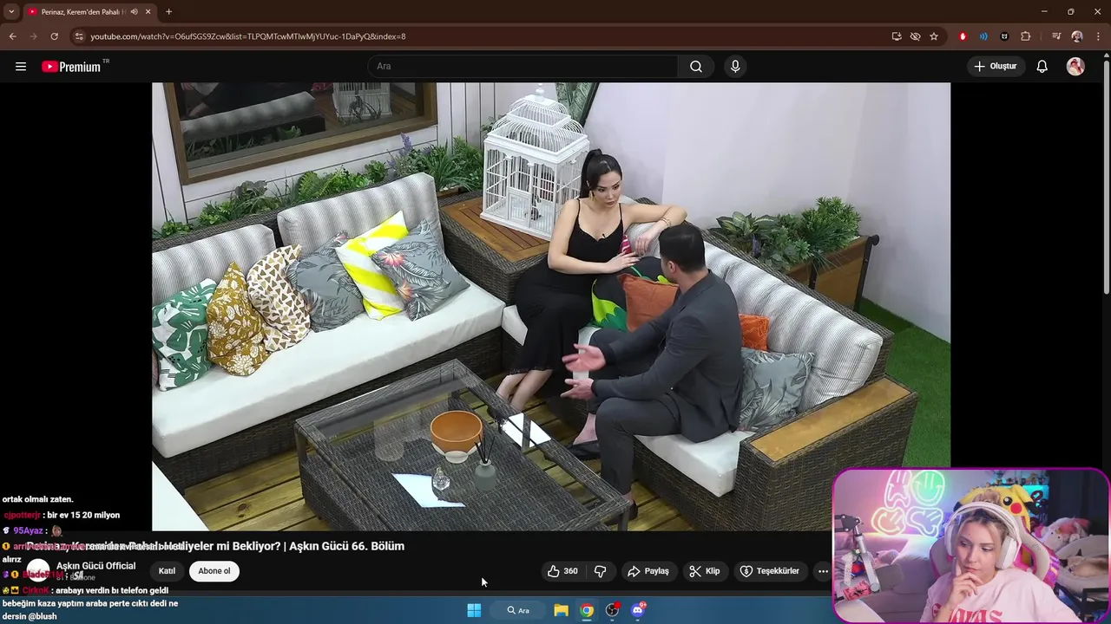Open the YouTube guide hamburger menu

tap(21, 67)
